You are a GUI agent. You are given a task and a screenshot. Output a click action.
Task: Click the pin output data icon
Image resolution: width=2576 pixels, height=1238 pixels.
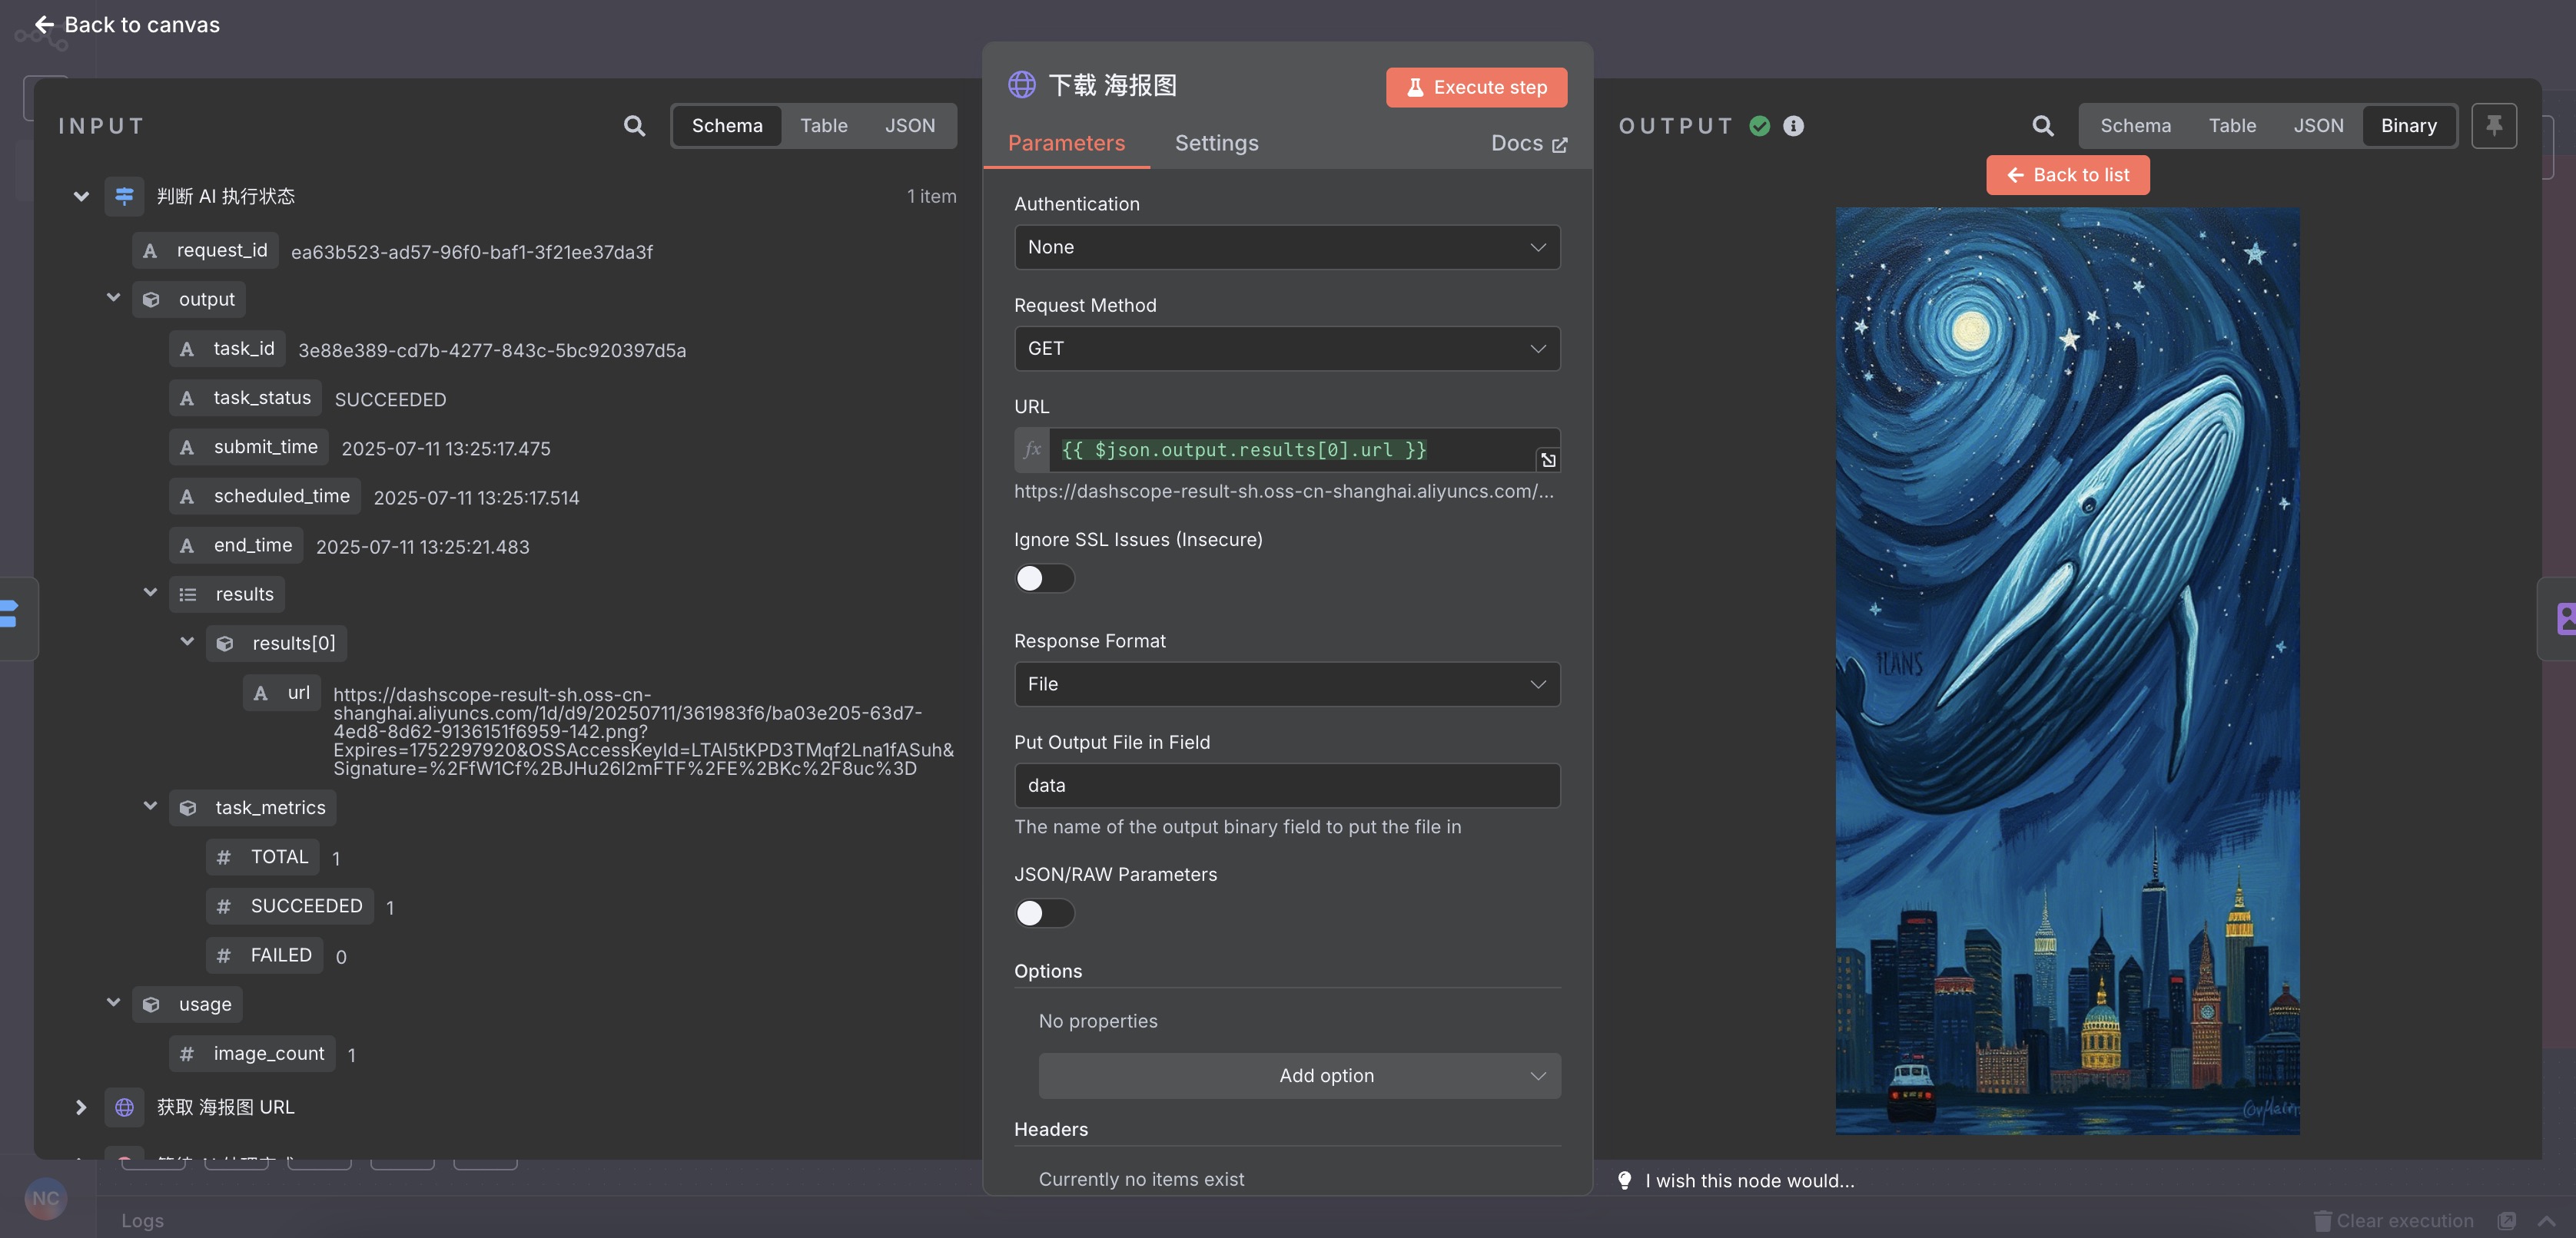pos(2494,126)
